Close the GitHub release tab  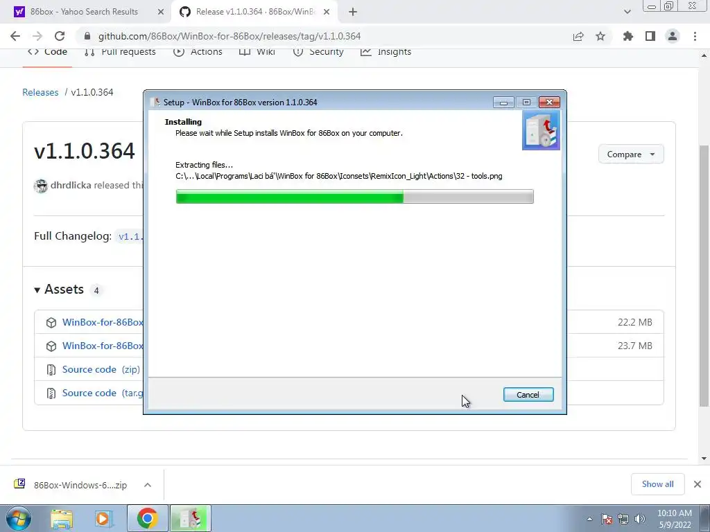click(x=327, y=12)
